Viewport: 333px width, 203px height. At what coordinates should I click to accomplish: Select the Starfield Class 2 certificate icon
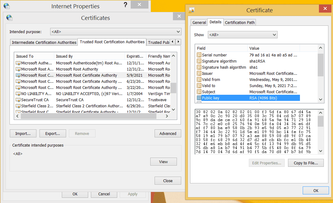18,106
